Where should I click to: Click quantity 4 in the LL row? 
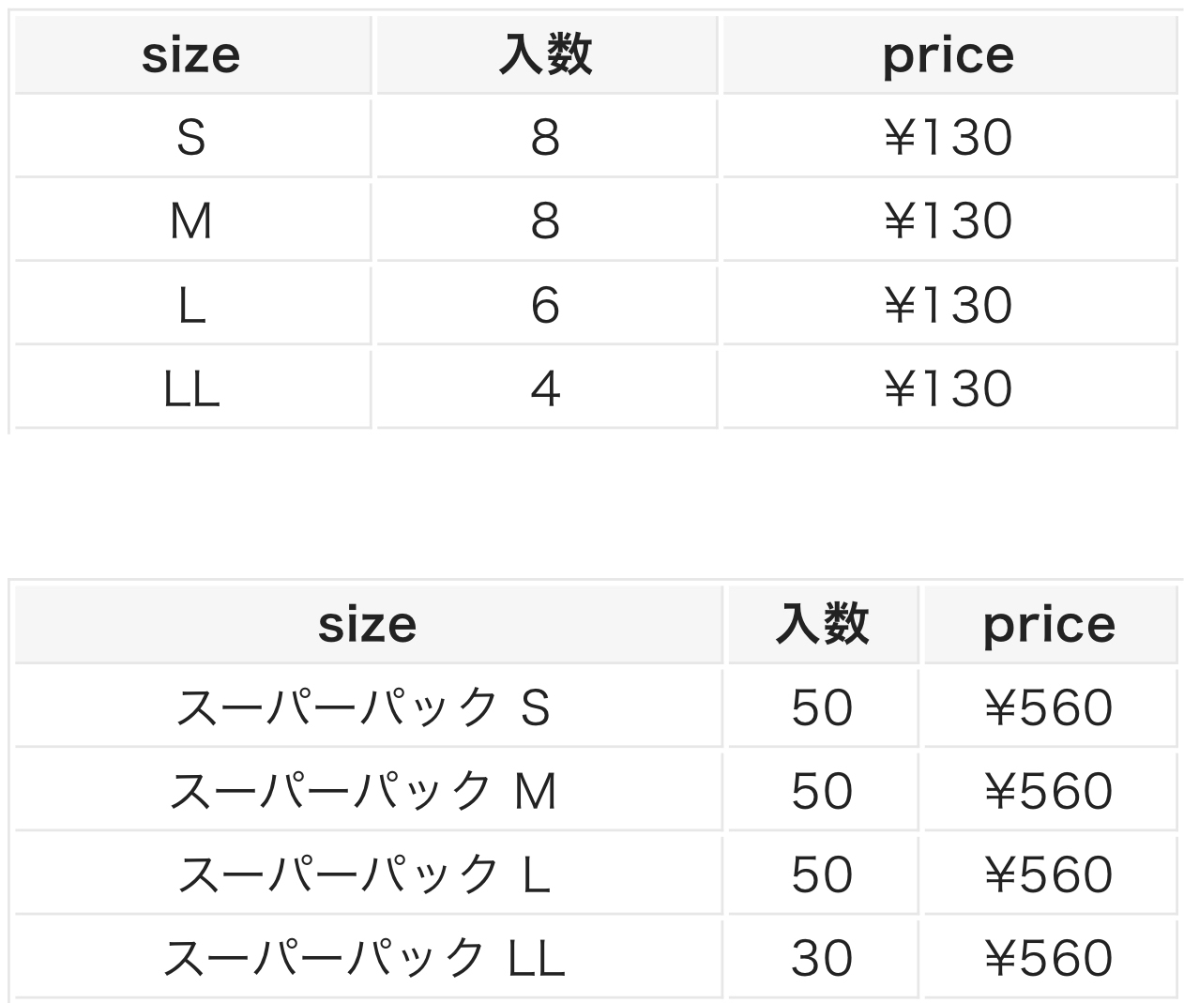pyautogui.click(x=545, y=388)
